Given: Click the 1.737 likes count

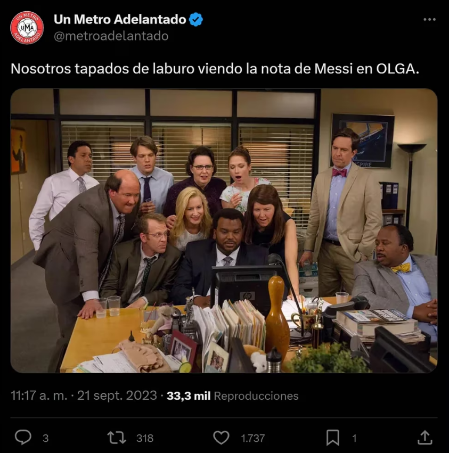Looking at the screenshot, I should click(252, 438).
